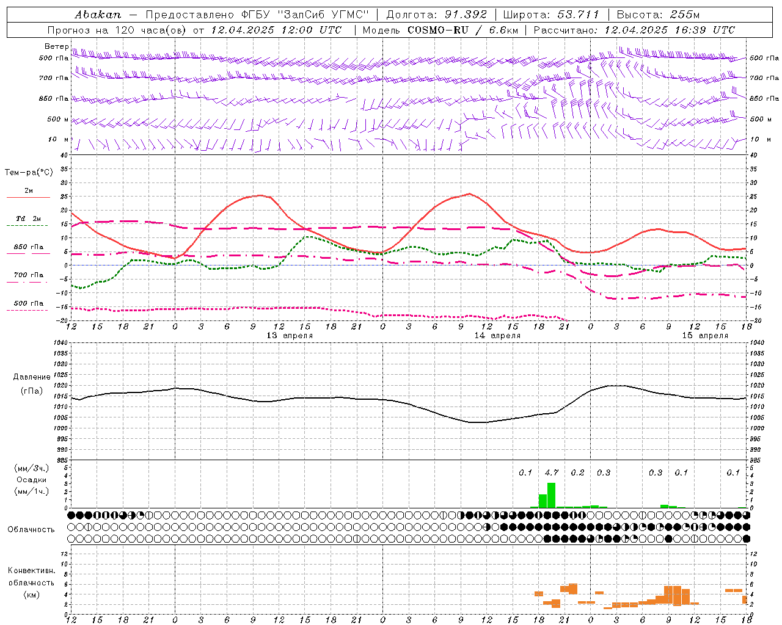Click the 500 гПа temperature legend label
782x625 pixels.
[x=28, y=303]
